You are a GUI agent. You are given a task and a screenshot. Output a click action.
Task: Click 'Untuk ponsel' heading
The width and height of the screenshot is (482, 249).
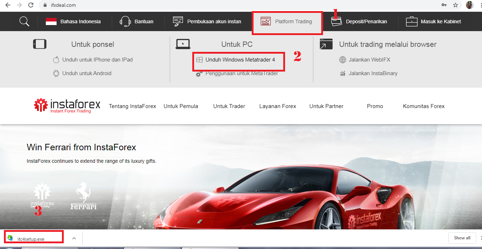pos(93,44)
